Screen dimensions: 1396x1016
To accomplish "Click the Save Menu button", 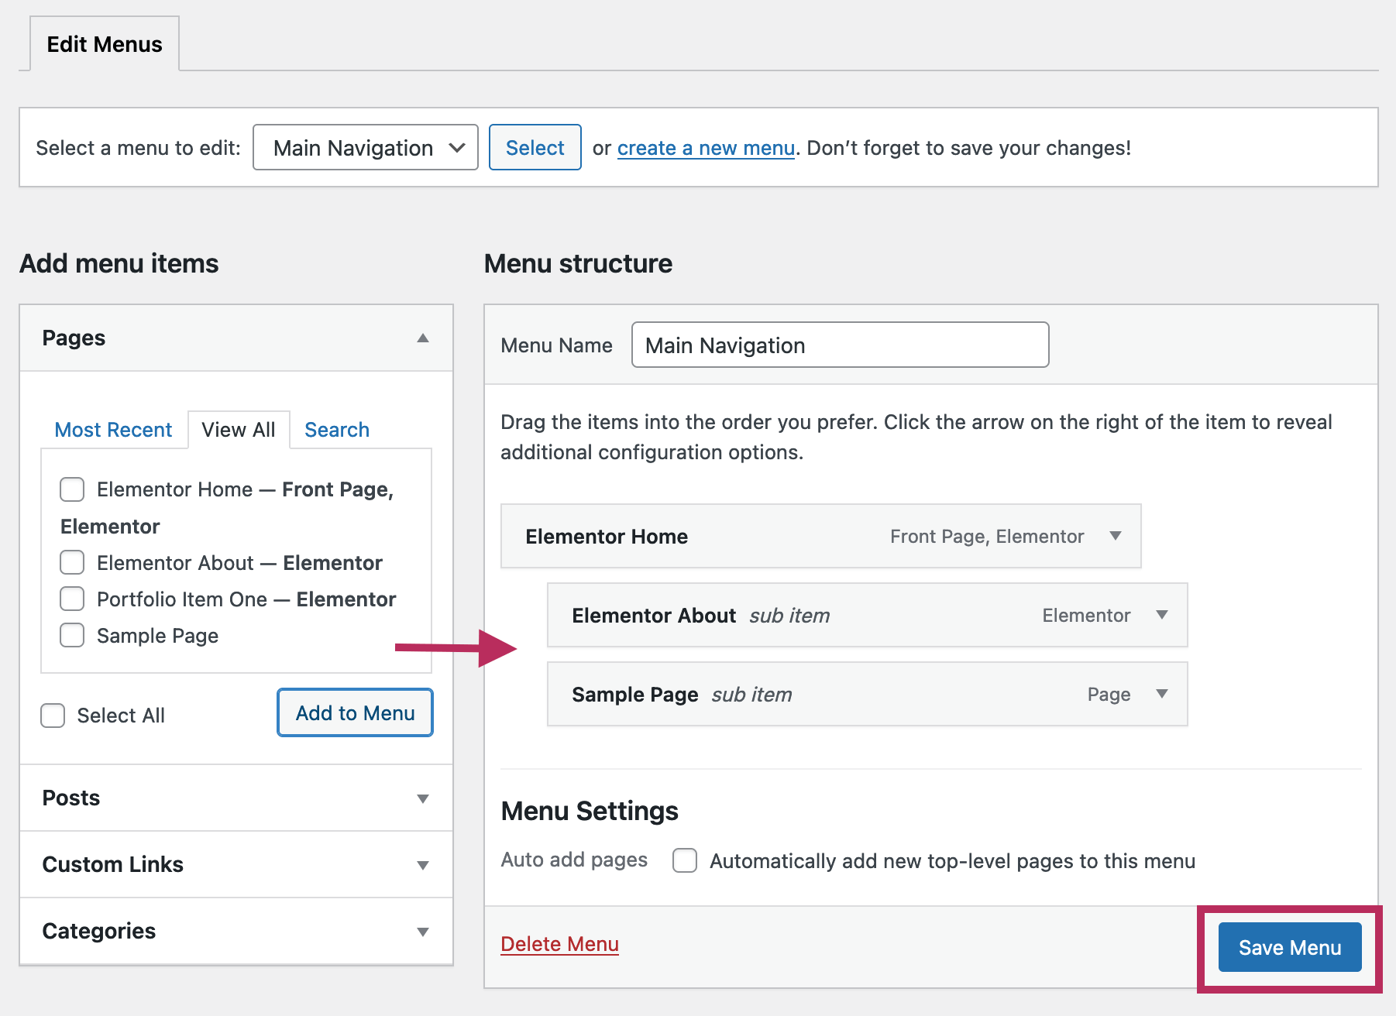I will coord(1289,947).
